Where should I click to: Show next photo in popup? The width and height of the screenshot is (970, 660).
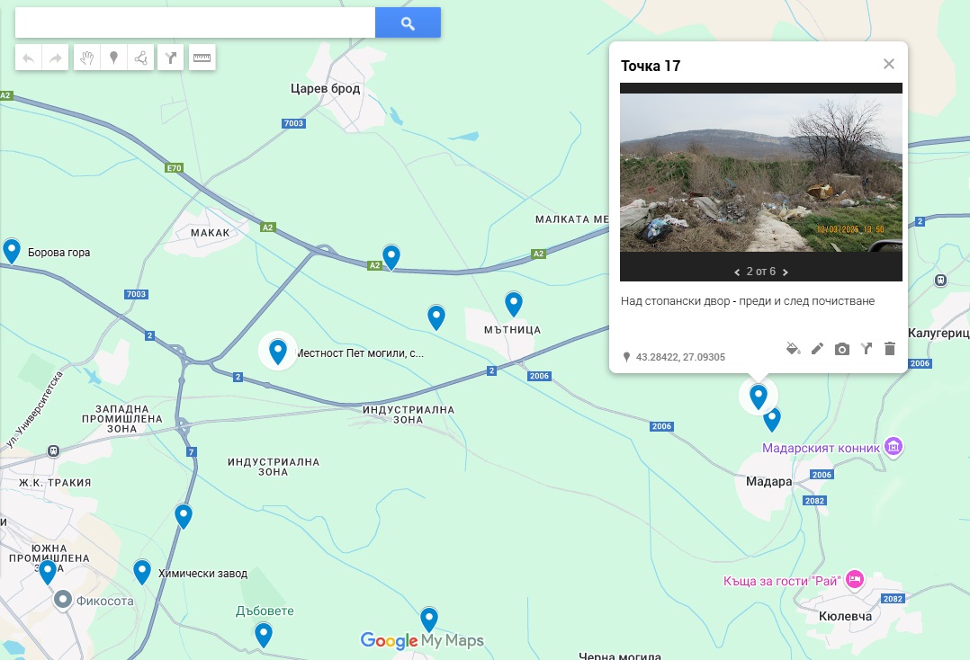[786, 272]
